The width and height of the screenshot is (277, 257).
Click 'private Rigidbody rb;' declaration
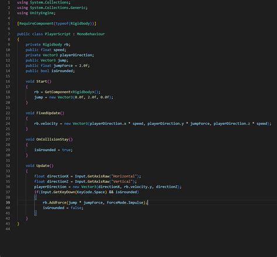[48, 44]
